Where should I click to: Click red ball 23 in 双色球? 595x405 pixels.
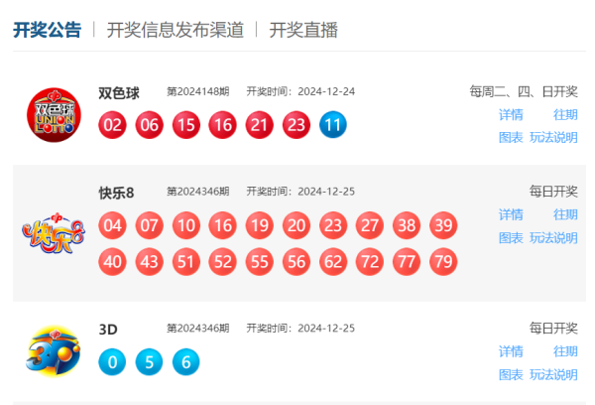tap(296, 125)
